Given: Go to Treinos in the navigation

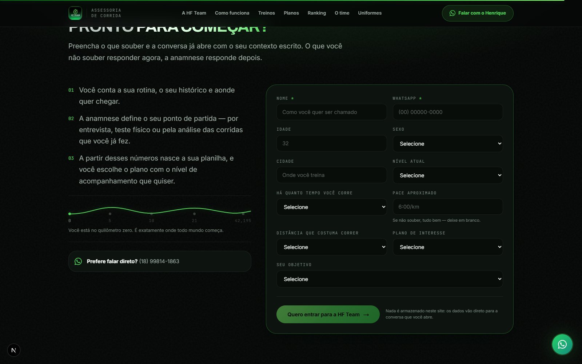Looking at the screenshot, I should [x=266, y=13].
